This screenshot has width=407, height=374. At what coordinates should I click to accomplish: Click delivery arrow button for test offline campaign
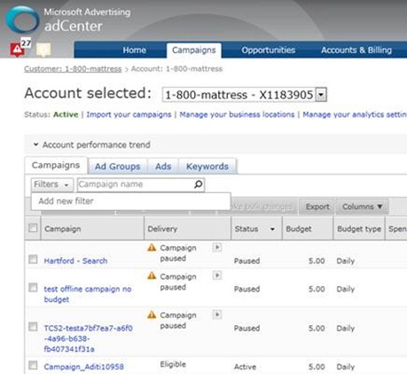(x=217, y=276)
